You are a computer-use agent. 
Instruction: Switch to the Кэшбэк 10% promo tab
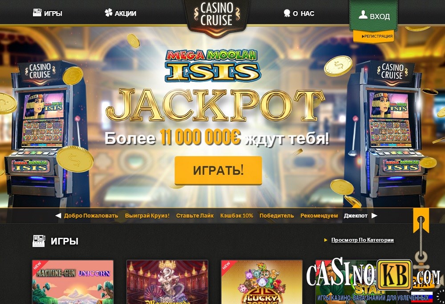[237, 216]
